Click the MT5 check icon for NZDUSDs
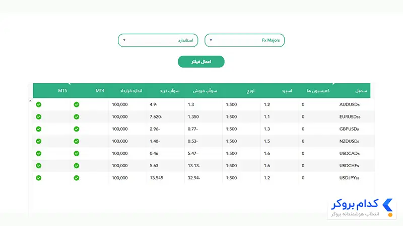 coord(39,141)
